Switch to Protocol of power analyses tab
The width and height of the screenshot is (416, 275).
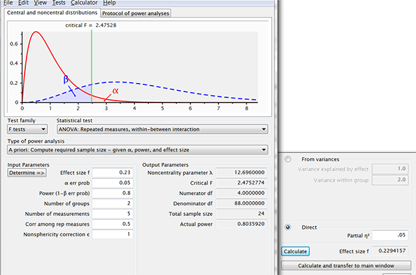136,13
